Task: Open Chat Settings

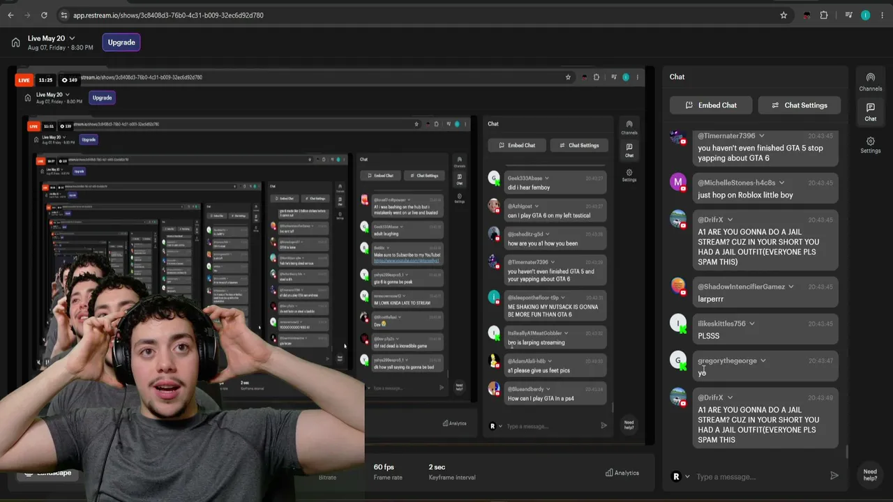Action: 799,105
